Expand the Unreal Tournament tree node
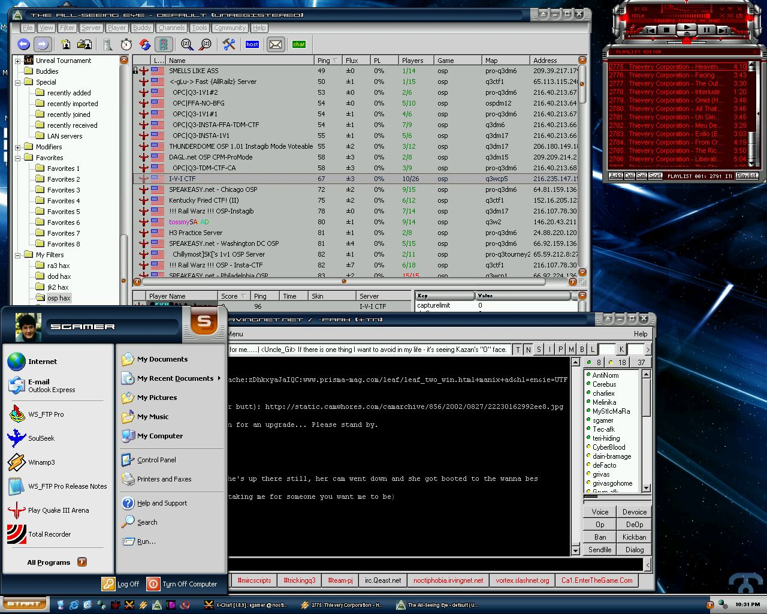The image size is (767, 614). click(18, 61)
